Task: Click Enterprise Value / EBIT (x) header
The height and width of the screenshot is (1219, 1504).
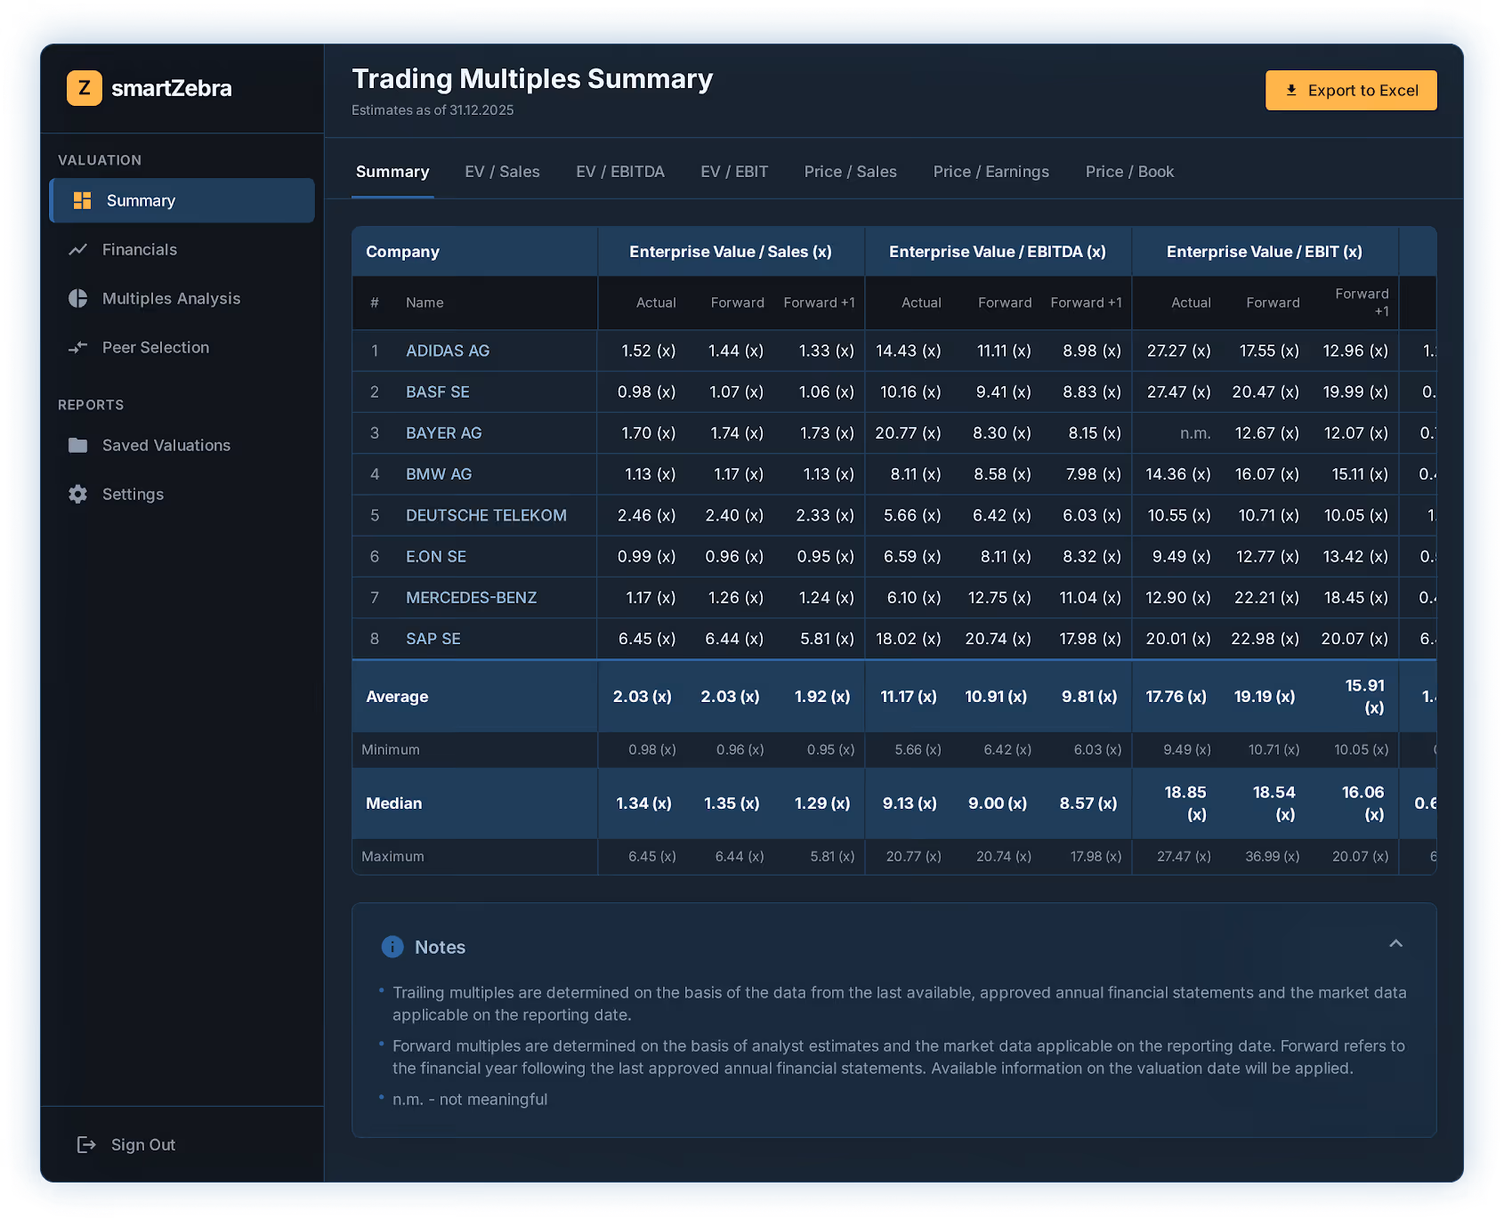Action: [1265, 252]
